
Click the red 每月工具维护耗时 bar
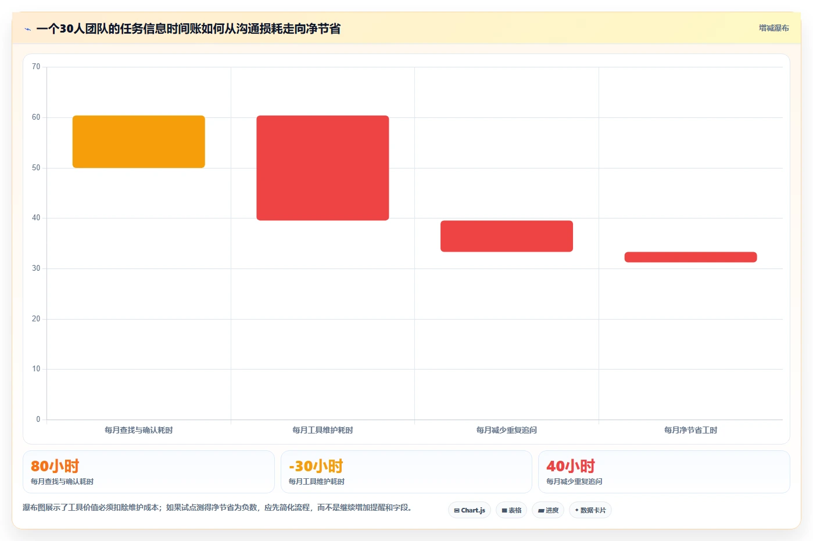coord(323,168)
